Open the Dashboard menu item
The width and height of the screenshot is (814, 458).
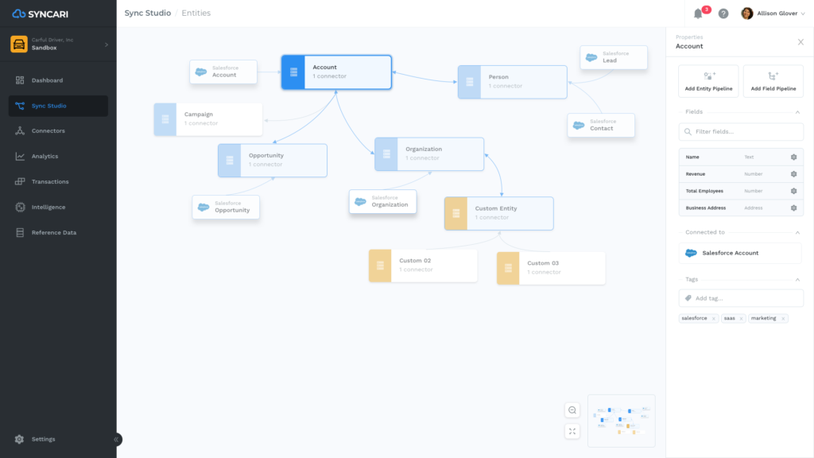(x=58, y=80)
